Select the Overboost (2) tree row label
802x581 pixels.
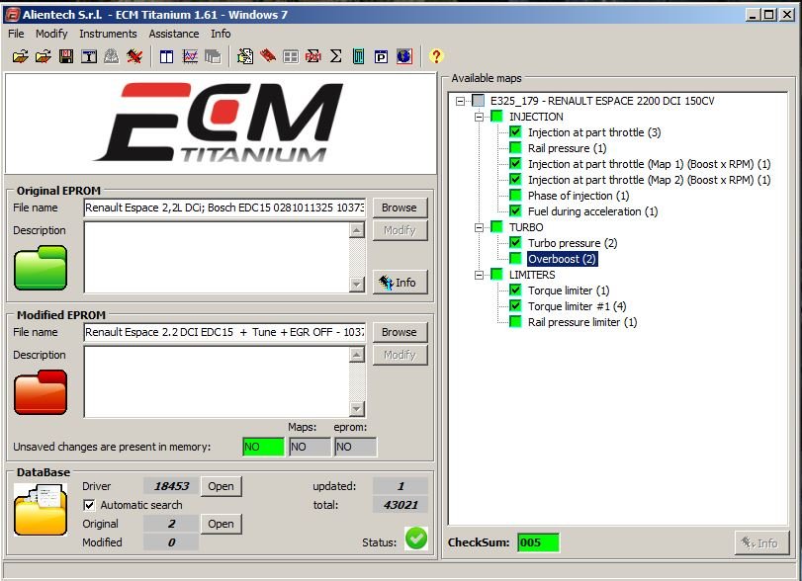562,259
